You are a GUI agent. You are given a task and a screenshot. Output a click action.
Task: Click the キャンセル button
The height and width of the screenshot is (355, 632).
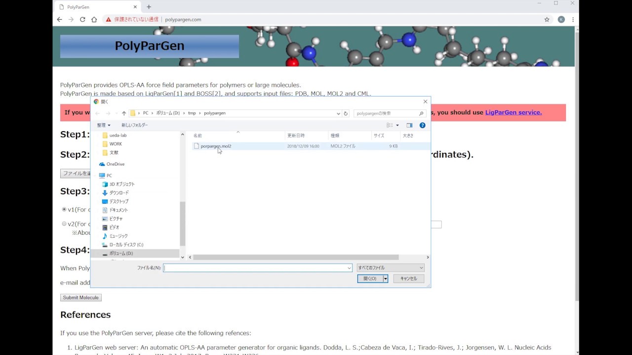(409, 279)
